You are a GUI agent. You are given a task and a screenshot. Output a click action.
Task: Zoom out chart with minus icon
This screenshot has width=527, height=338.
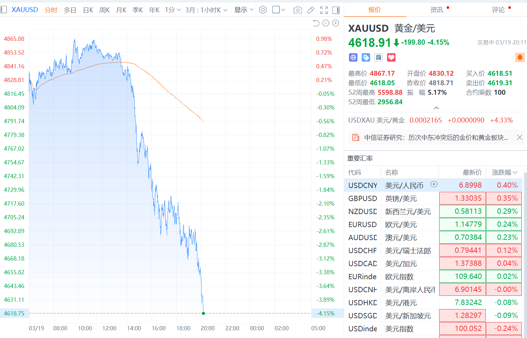326,23
